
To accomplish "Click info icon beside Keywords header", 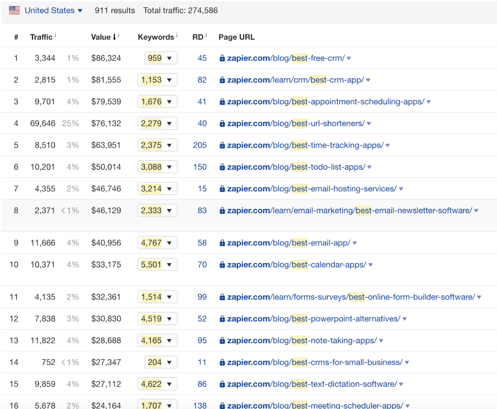I will tap(177, 35).
